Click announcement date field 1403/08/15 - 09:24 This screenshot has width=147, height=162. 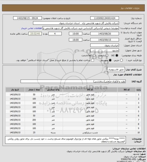27,18
